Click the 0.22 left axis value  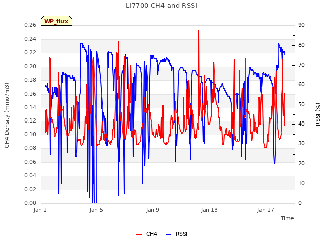coord(30,52)
